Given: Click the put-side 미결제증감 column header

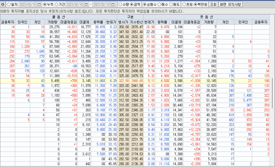Looking at the screenshot, I should [x=192, y=22].
